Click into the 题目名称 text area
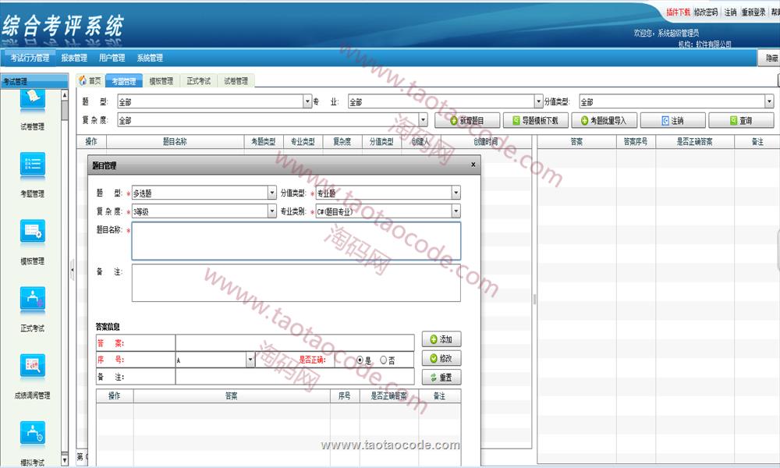Screen dimensions: 780x468 [296, 241]
